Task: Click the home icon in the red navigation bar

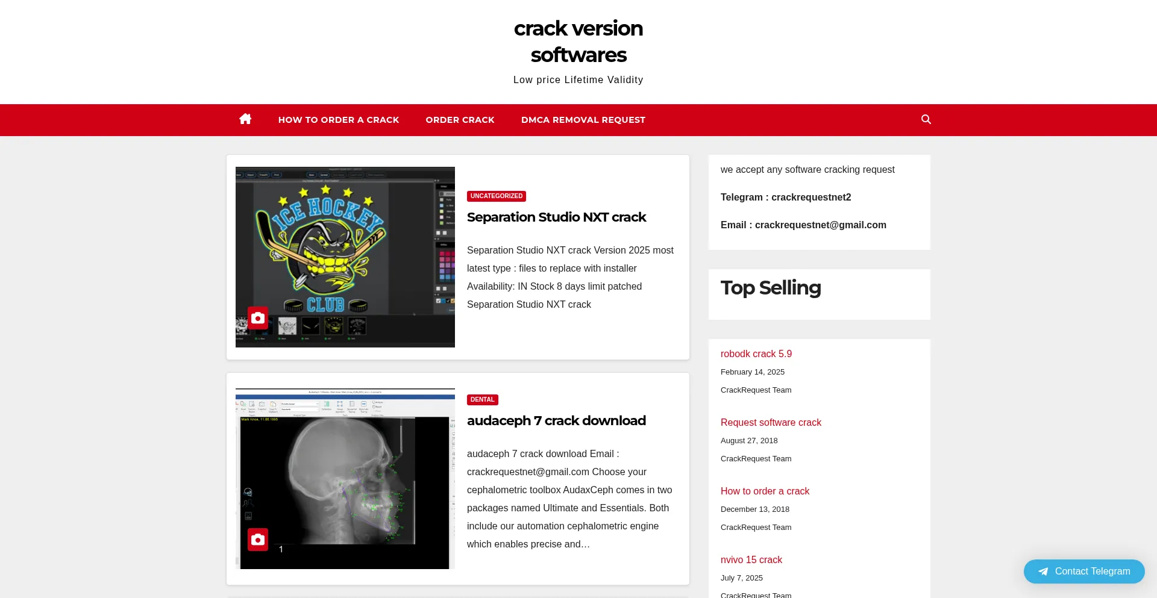Action: coord(245,119)
